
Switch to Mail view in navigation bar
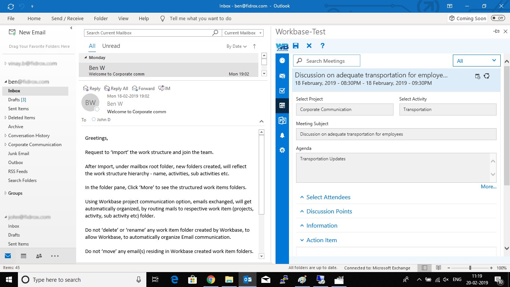click(8, 256)
